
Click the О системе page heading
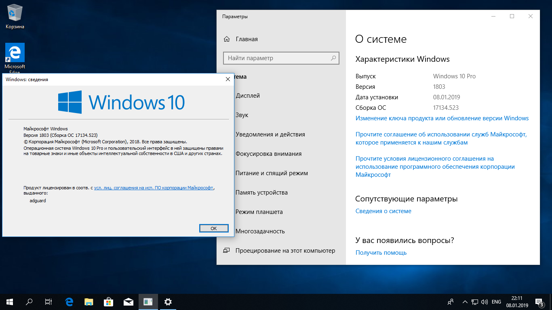click(x=381, y=39)
